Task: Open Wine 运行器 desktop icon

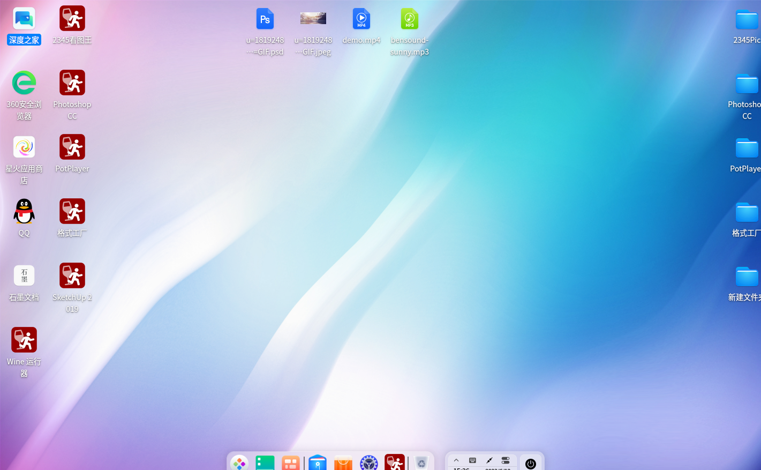Action: [x=24, y=340]
